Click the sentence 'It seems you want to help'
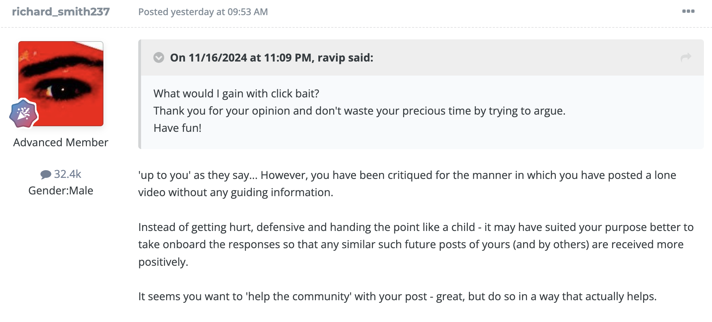Screen dimensions: 712x322 397,296
